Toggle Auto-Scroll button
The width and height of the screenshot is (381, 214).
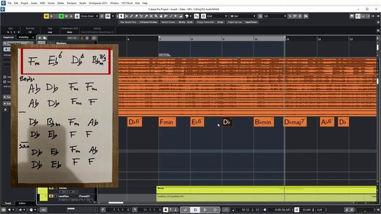(x=108, y=16)
